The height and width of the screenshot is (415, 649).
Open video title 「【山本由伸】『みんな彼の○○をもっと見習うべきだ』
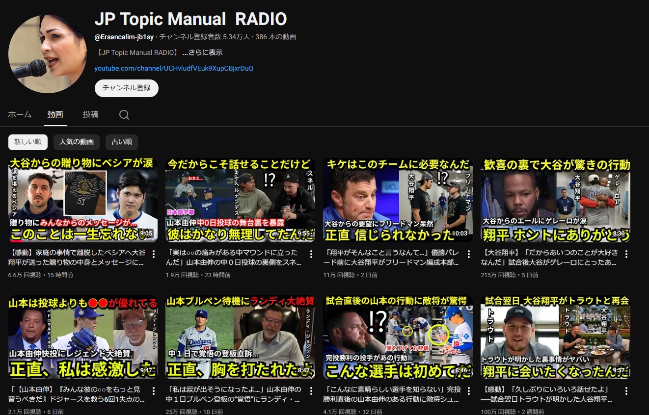77,394
